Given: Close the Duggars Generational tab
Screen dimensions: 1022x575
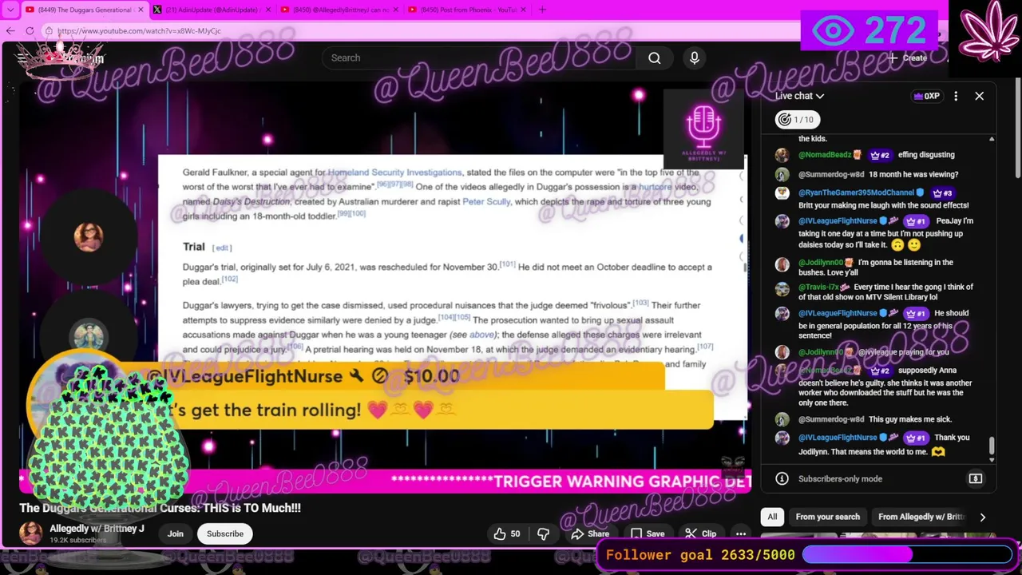Looking at the screenshot, I should [x=139, y=10].
